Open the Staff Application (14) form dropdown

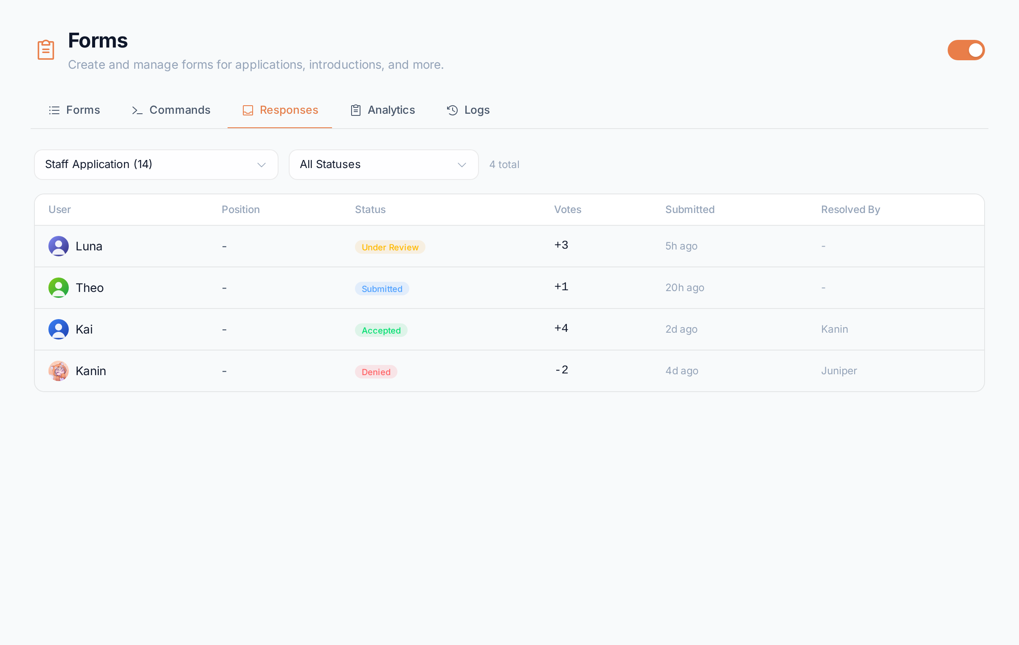click(x=156, y=165)
